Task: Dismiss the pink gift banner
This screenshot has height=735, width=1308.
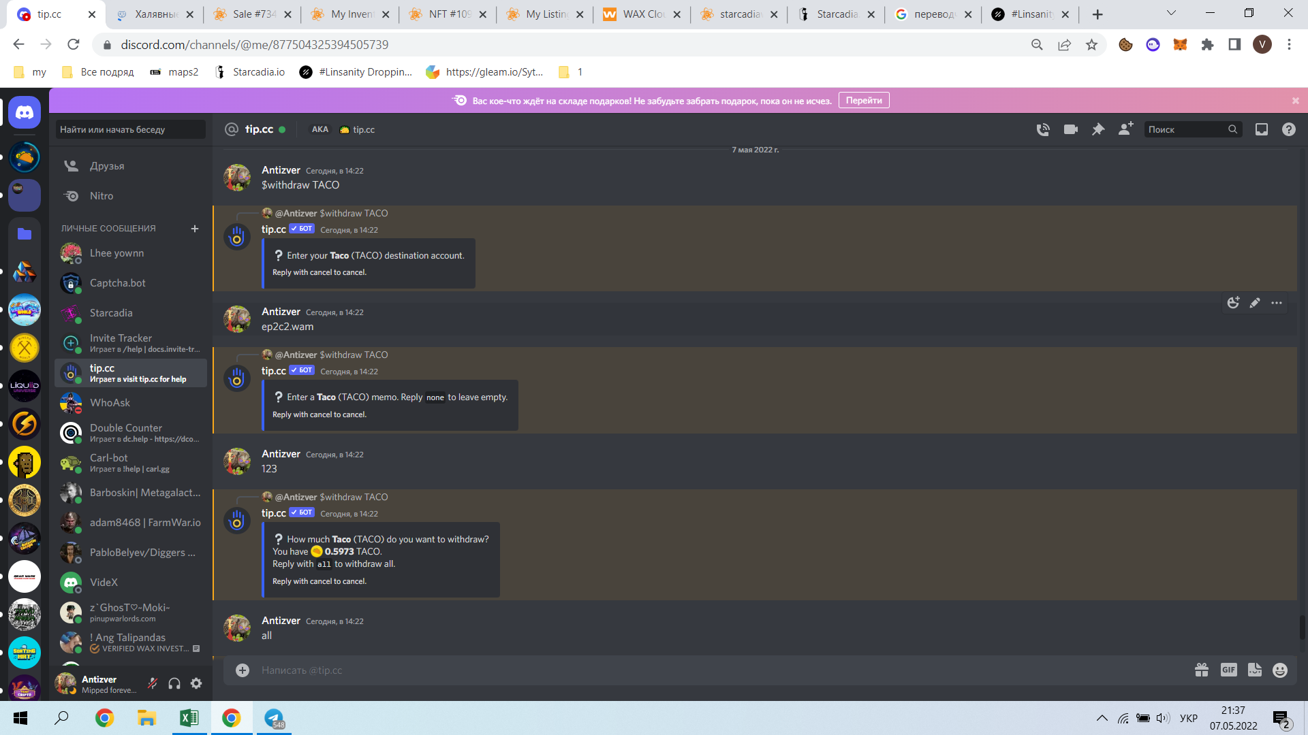Action: (x=1296, y=101)
